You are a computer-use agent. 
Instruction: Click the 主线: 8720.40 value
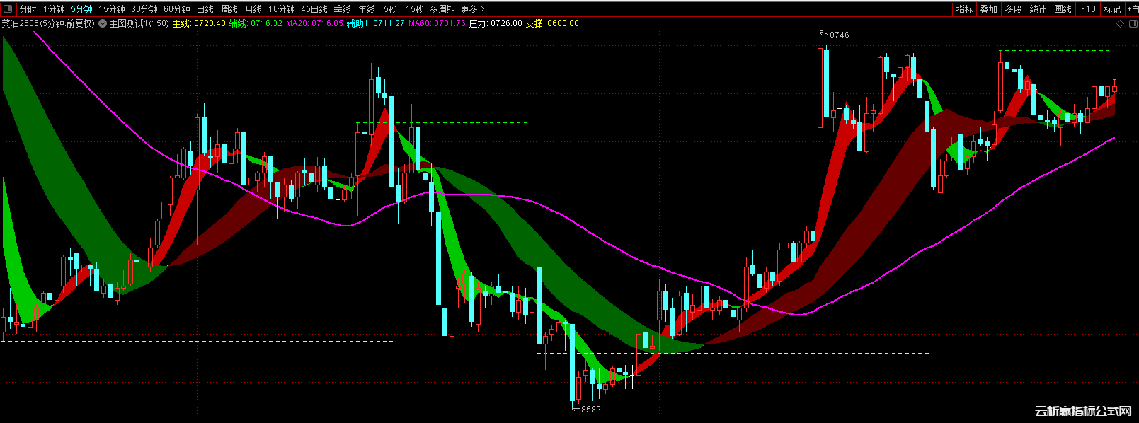point(199,23)
